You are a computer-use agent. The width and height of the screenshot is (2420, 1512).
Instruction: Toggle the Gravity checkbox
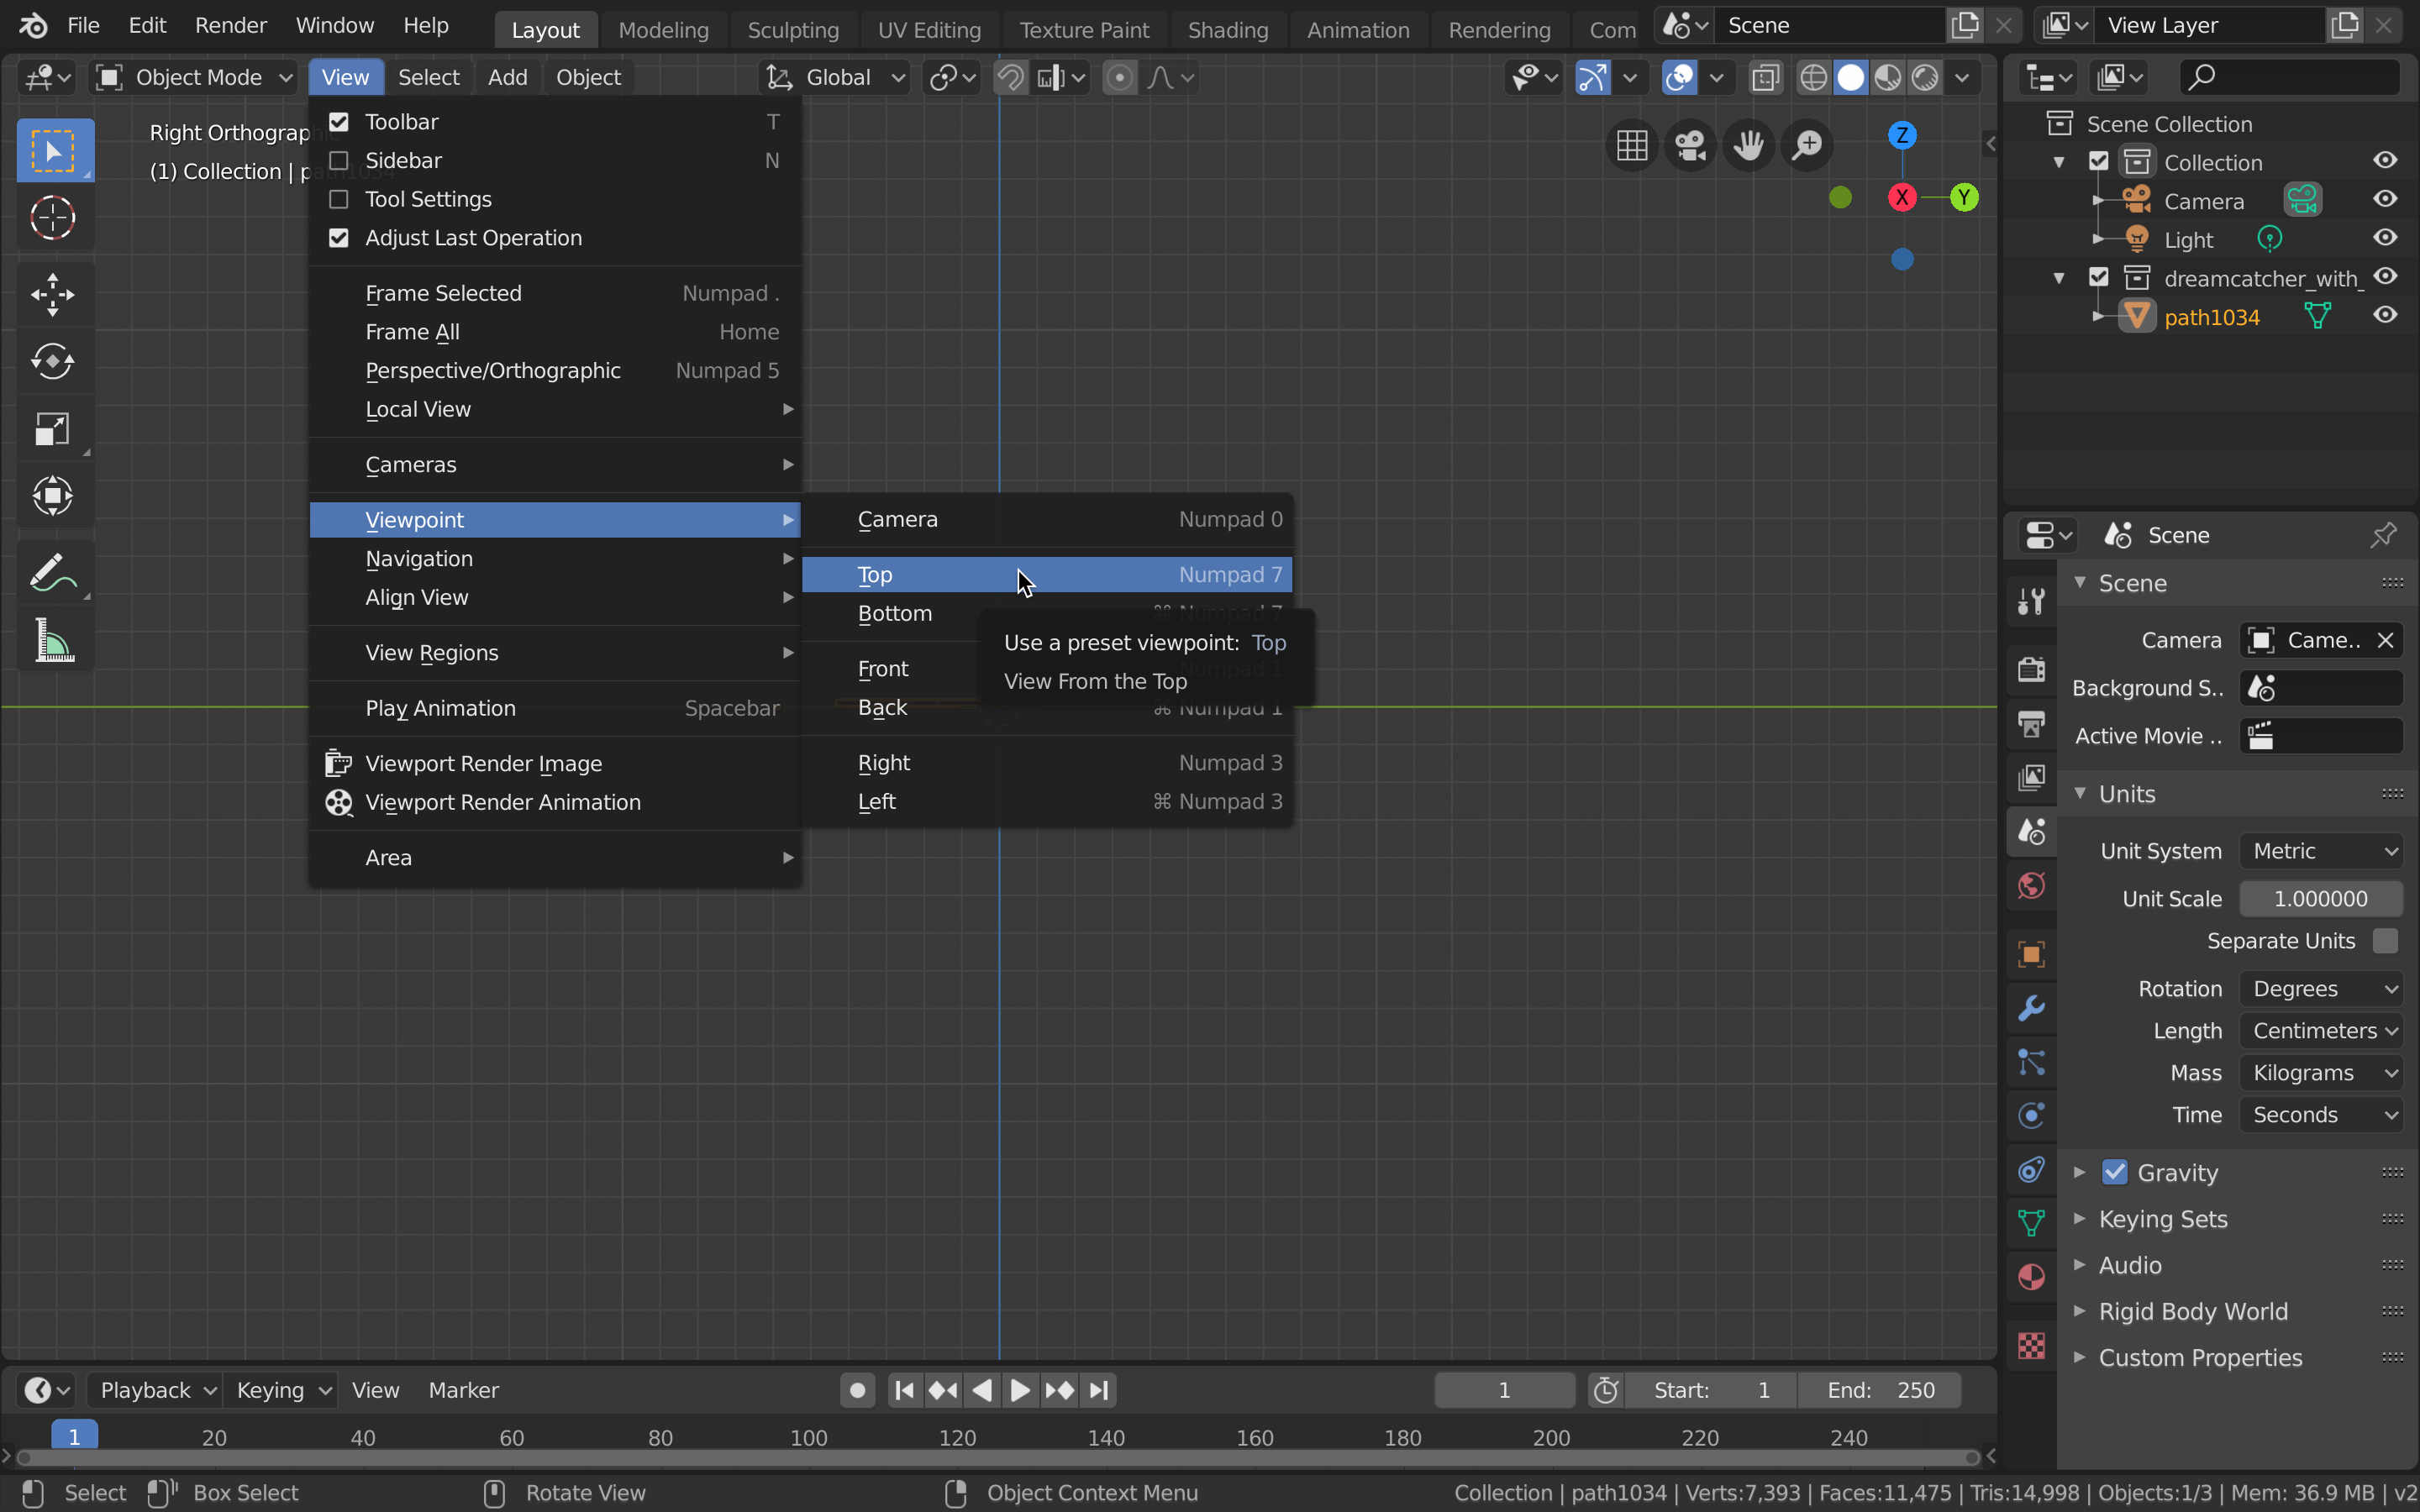coord(2114,1172)
